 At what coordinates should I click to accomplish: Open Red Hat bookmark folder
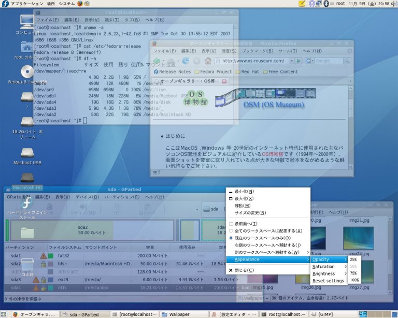point(248,72)
